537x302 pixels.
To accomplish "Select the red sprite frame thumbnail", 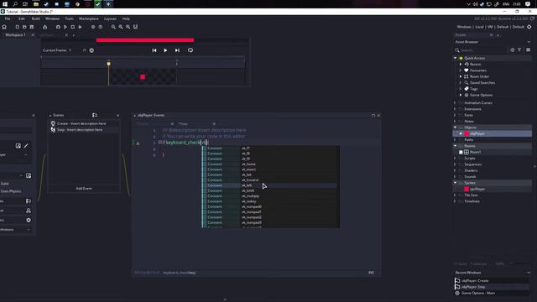I will click(143, 76).
